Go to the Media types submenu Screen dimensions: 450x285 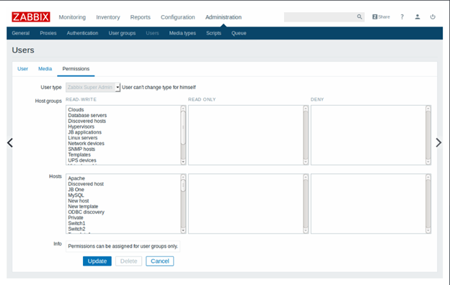click(182, 33)
